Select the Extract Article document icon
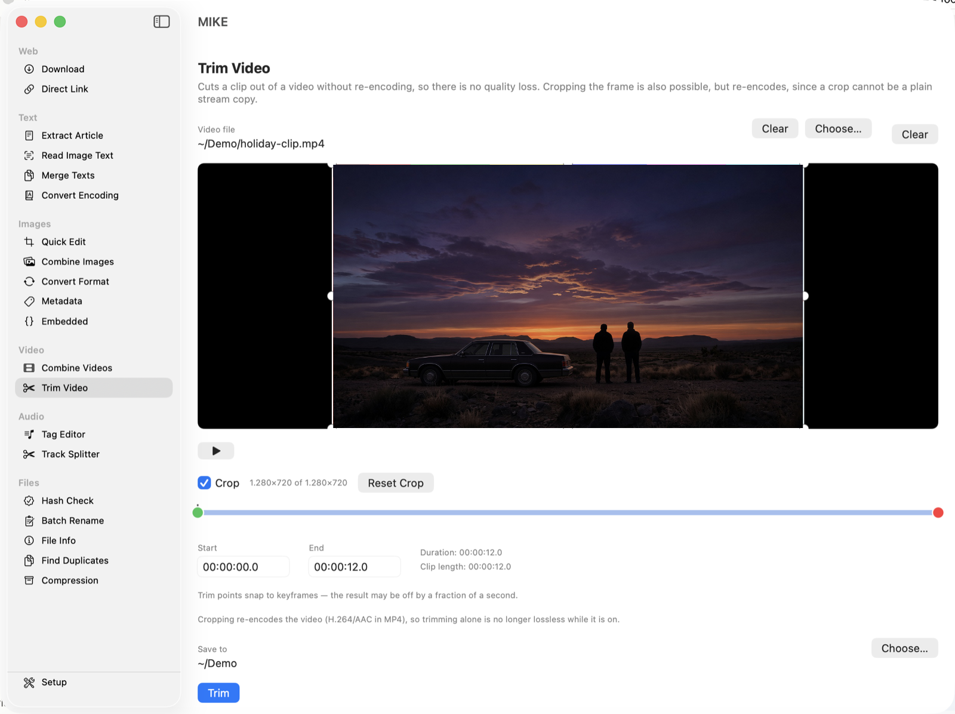The image size is (955, 714). [x=29, y=136]
